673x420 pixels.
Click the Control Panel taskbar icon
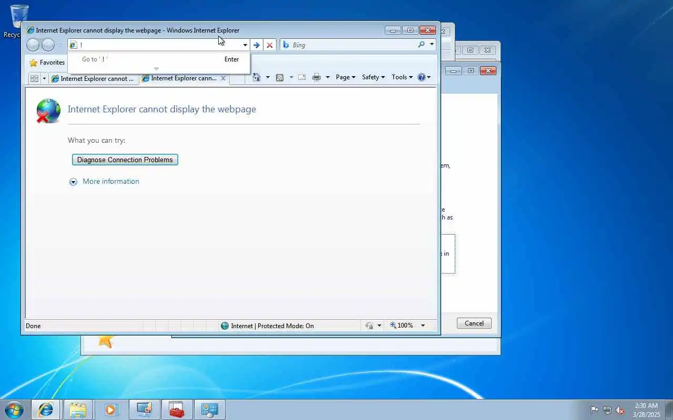click(x=209, y=409)
